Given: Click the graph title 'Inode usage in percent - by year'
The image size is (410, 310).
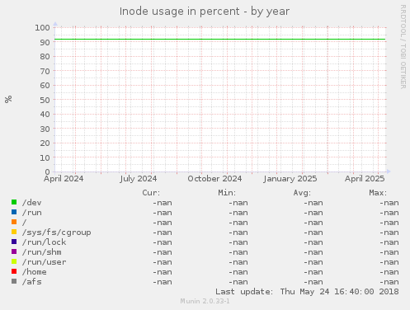Looking at the screenshot, I should pos(205,12).
